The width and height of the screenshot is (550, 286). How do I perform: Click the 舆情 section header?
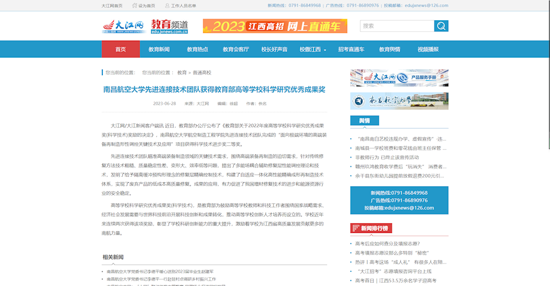click(x=364, y=121)
